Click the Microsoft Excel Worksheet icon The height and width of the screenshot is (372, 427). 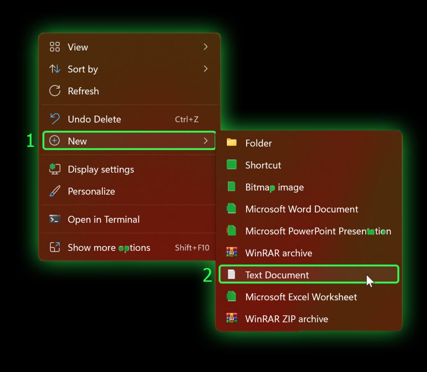tap(231, 296)
